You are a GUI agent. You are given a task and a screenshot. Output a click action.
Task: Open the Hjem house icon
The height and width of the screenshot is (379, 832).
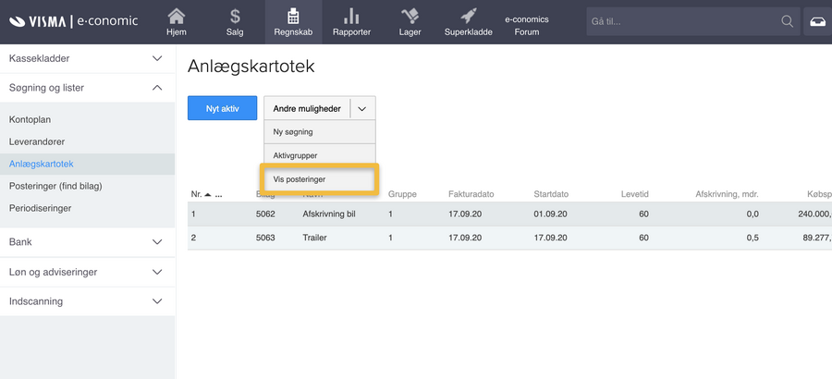(x=176, y=16)
